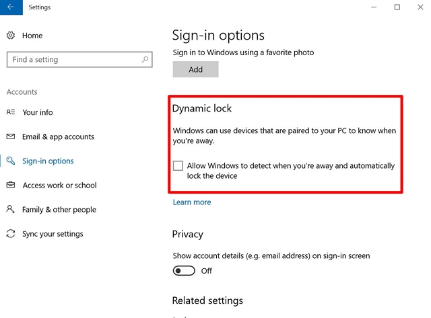The height and width of the screenshot is (318, 431).
Task: Click the Home gear icon
Action: click(x=11, y=36)
